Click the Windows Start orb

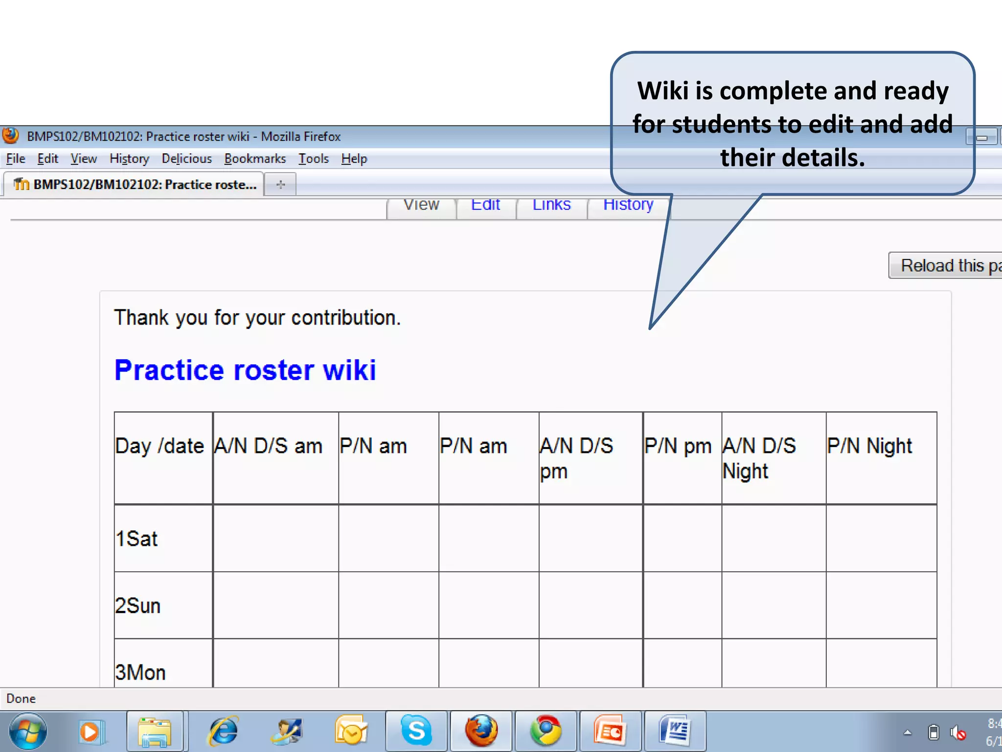pos(28,731)
